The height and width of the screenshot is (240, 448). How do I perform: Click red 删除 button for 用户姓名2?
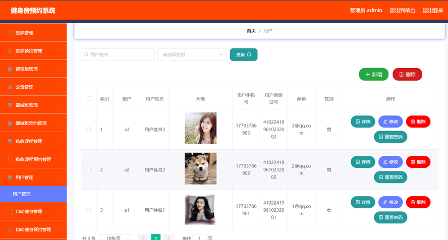point(418,162)
